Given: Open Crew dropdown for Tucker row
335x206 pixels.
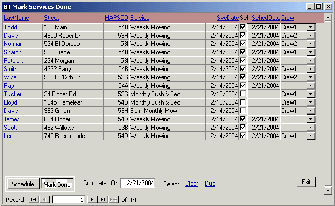Looking at the screenshot, I should click(310, 94).
